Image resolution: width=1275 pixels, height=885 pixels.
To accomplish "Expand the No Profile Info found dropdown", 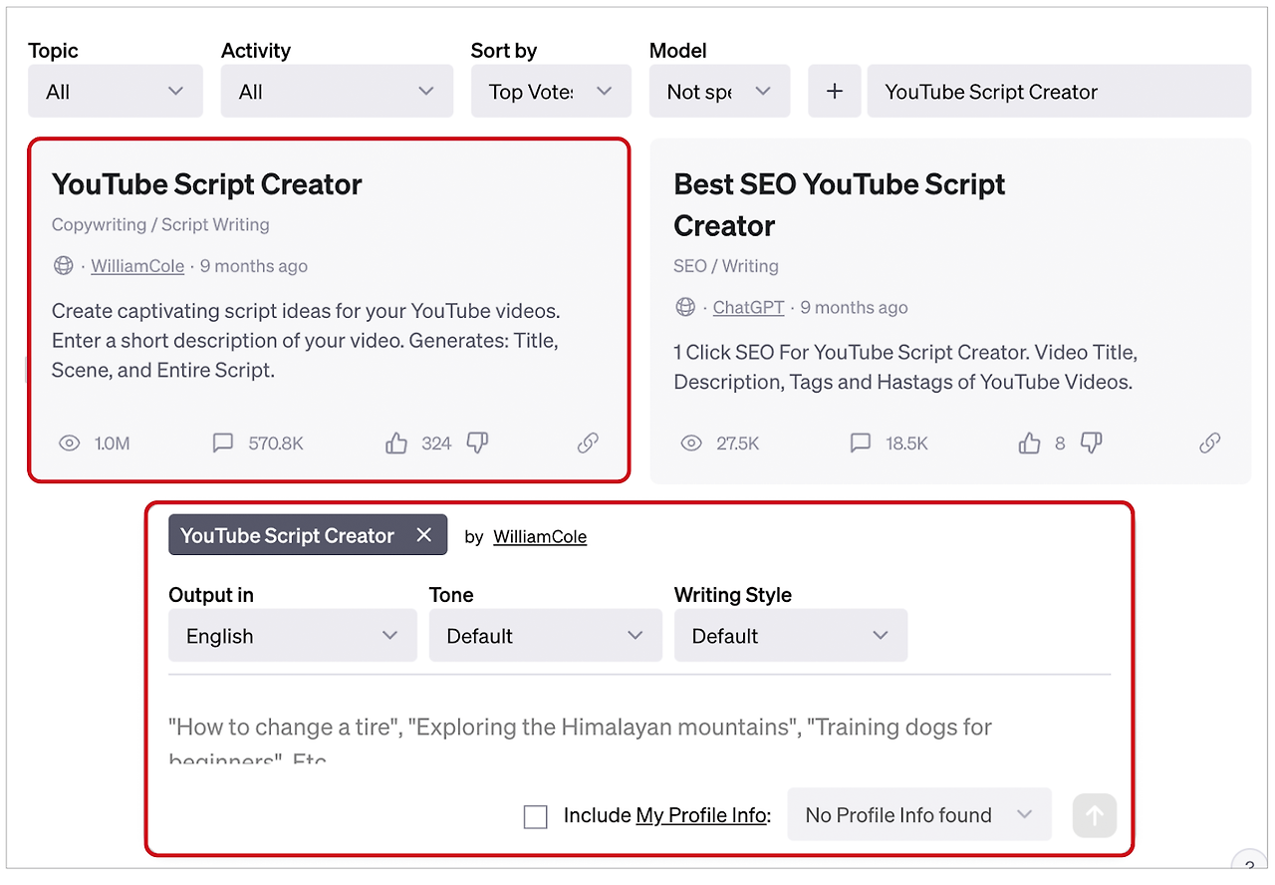I will coord(919,814).
